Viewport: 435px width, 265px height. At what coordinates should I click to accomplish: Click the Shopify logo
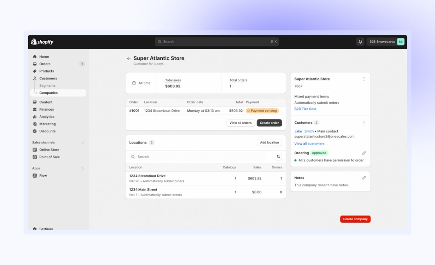click(x=42, y=42)
